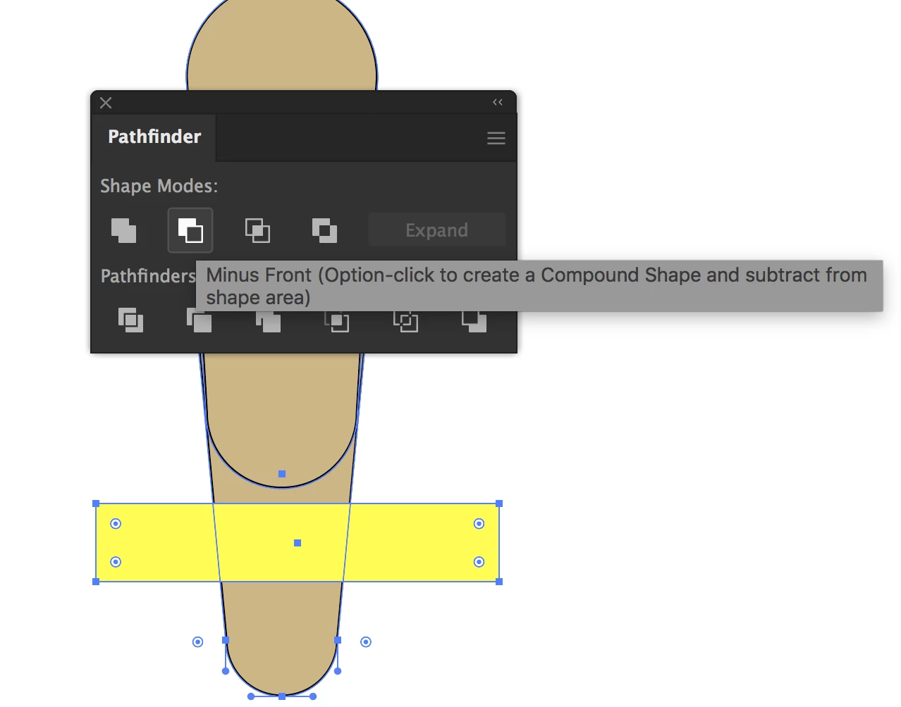The width and height of the screenshot is (901, 707).
Task: Click the yellow rectangle's lower-left corner radius widget
Action: pos(116,562)
